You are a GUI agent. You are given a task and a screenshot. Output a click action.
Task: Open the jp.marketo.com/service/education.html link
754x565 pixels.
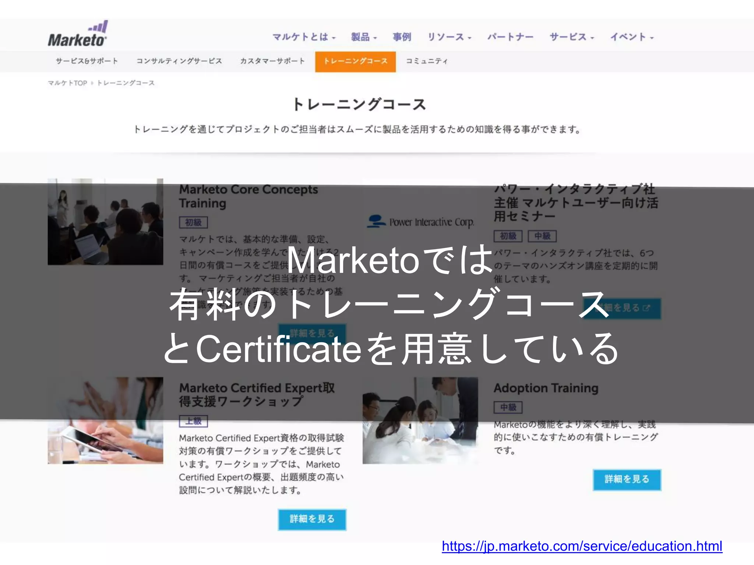tap(582, 546)
